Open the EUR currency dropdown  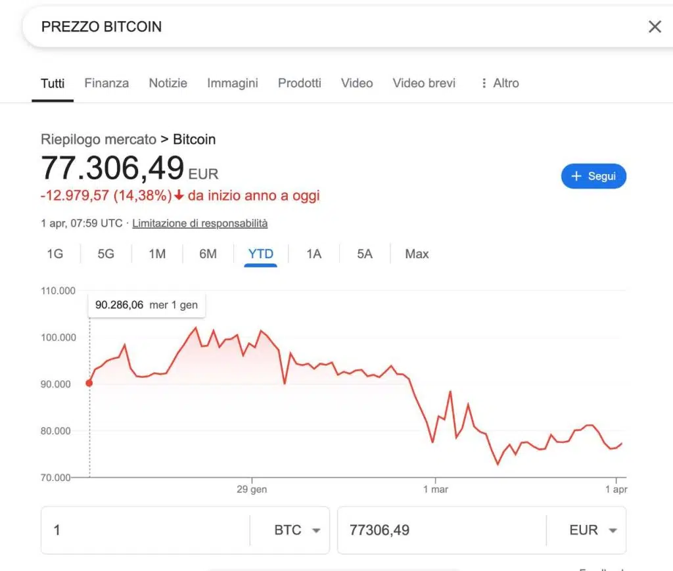tap(593, 530)
